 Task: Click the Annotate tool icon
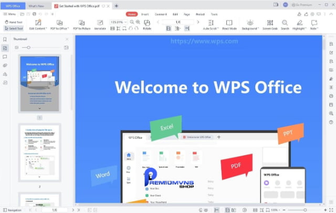click(100, 24)
